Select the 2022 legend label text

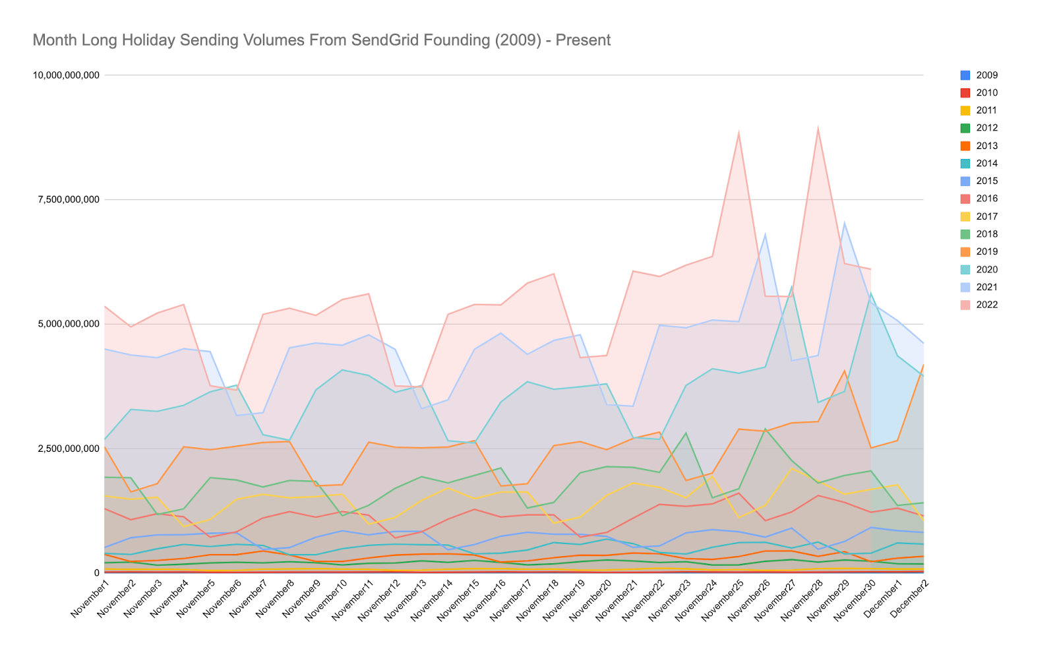(x=987, y=305)
